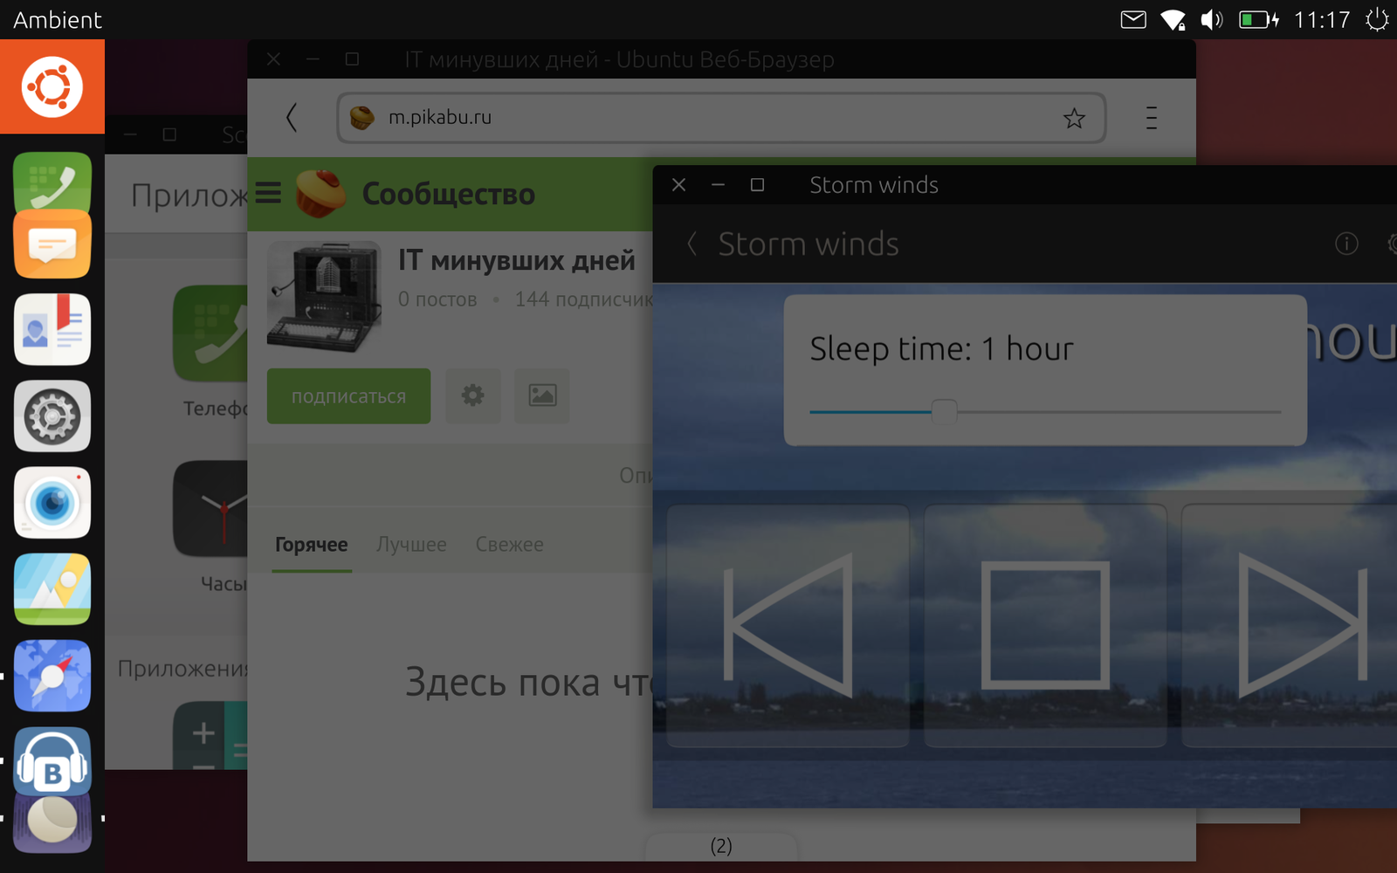Click the community image button
This screenshot has width=1397, height=873.
[x=542, y=396]
